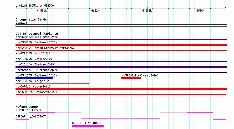The width and height of the screenshot is (234, 129).
Task: Click the right arrowhead of the ruler
Action: (226, 8)
